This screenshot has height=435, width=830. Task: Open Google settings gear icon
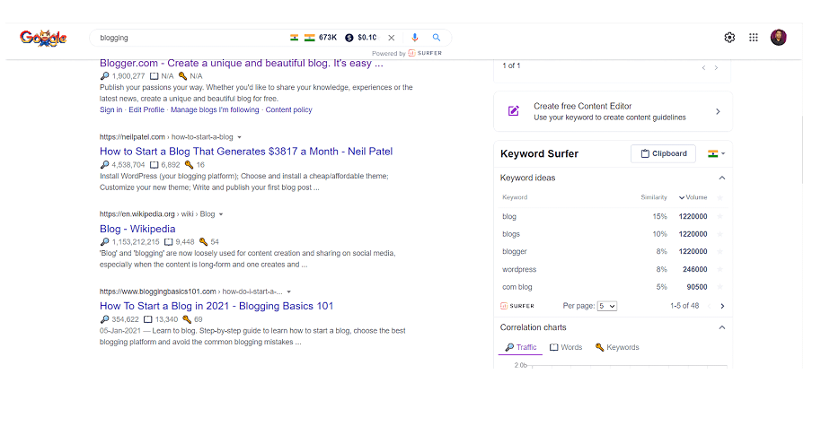[729, 38]
